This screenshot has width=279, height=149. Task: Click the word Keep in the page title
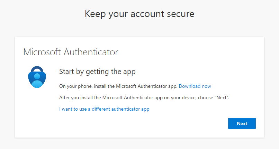coord(95,14)
